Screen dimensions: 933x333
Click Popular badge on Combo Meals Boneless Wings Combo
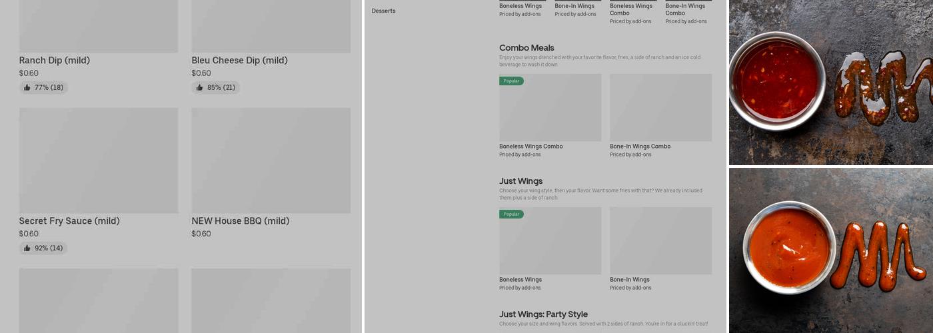(x=511, y=81)
